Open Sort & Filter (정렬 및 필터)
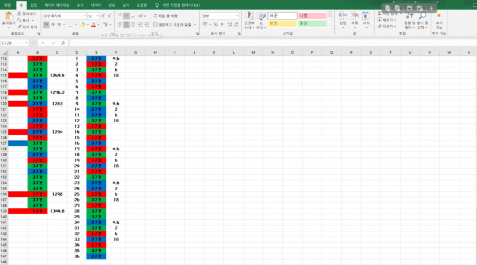477x265 pixels. tap(409, 21)
